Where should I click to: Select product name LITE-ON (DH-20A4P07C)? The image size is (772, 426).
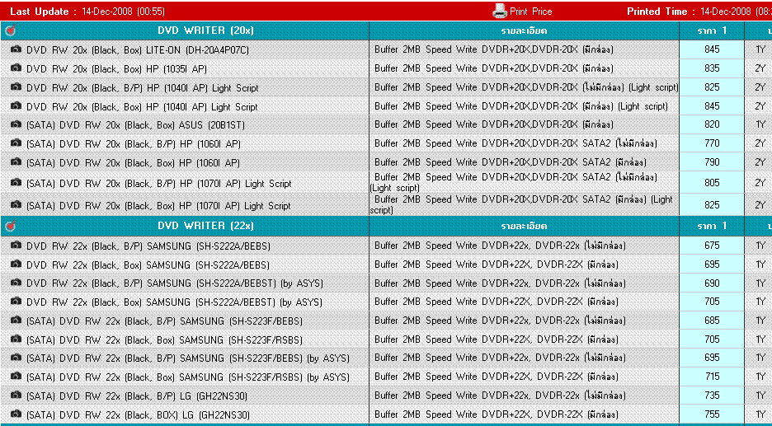(138, 50)
